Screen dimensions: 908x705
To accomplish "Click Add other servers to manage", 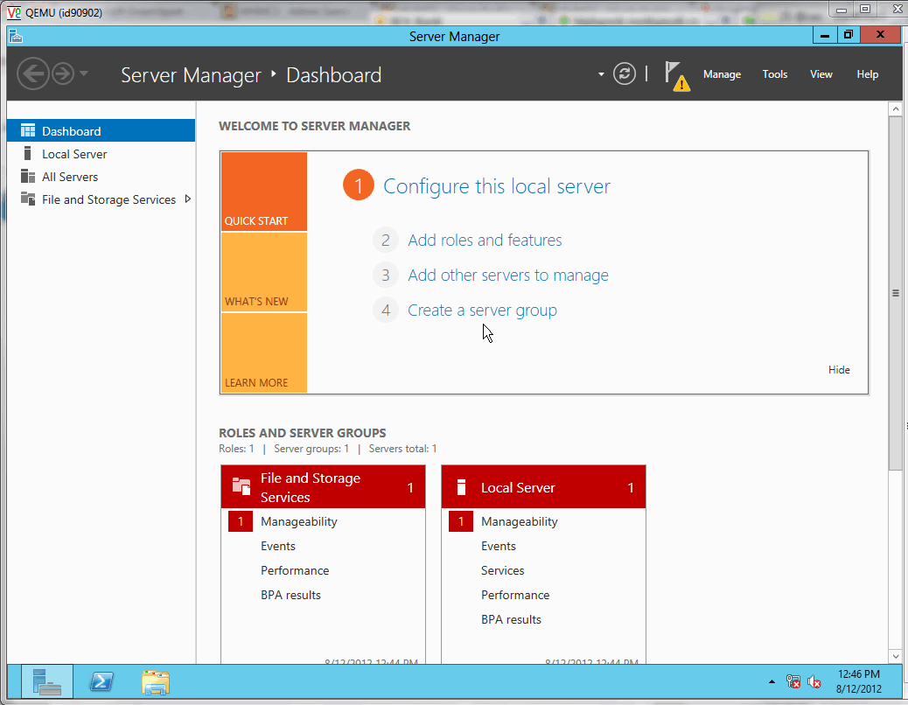I will 508,275.
